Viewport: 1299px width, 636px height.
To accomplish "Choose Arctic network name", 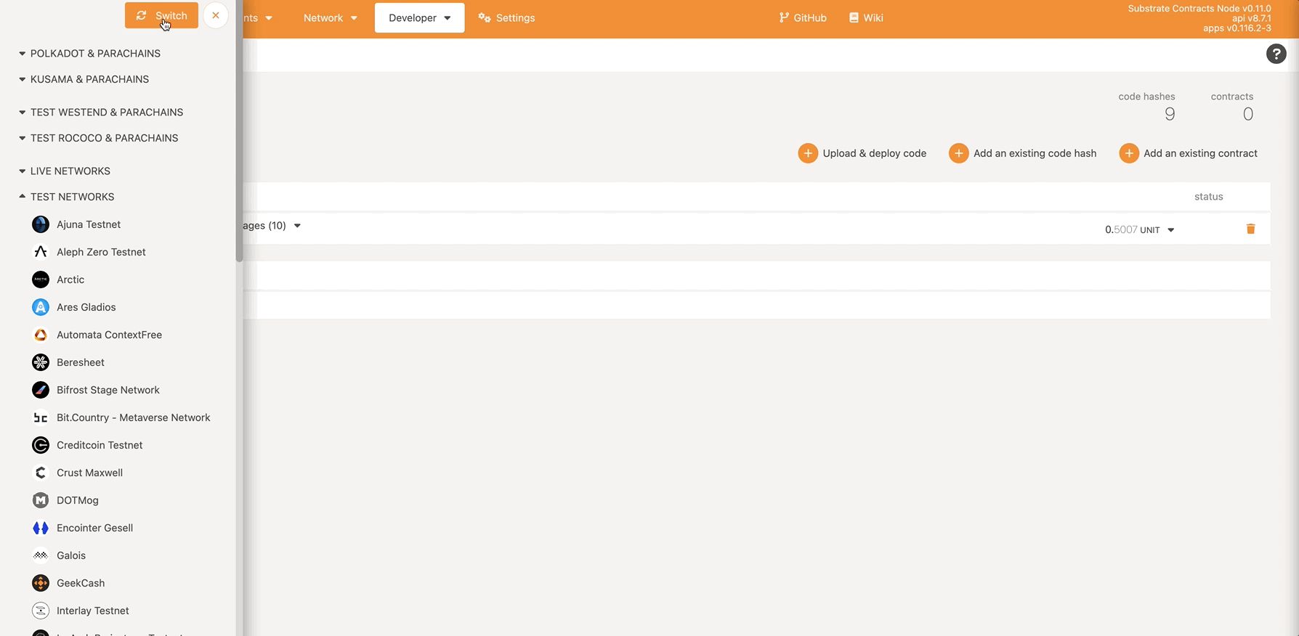I will click(70, 280).
